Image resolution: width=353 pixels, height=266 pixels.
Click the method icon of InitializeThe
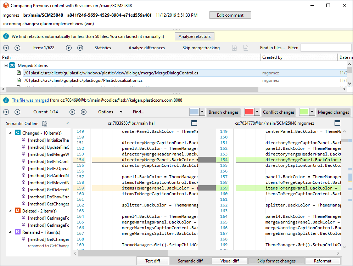point(23,140)
